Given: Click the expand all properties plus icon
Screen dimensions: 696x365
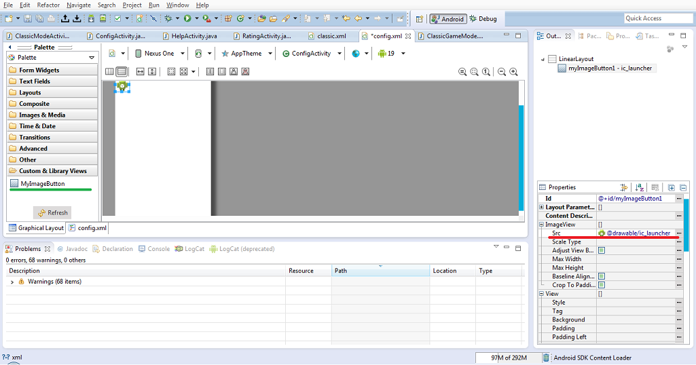Looking at the screenshot, I should (671, 188).
